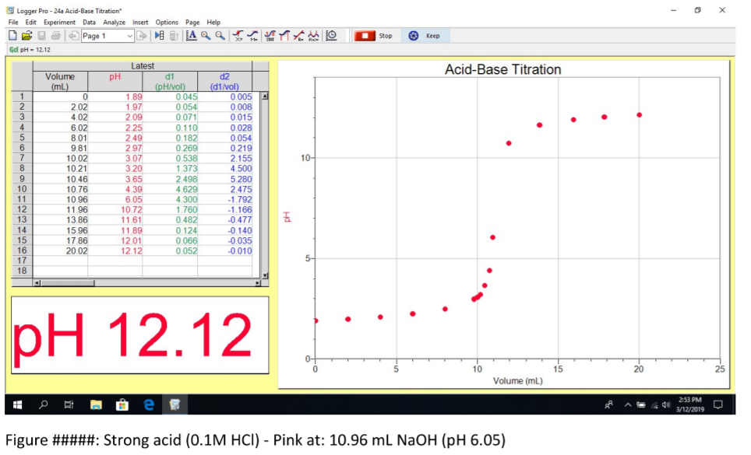Click the Integral tool icon
The width and height of the screenshot is (751, 455).
[284, 35]
